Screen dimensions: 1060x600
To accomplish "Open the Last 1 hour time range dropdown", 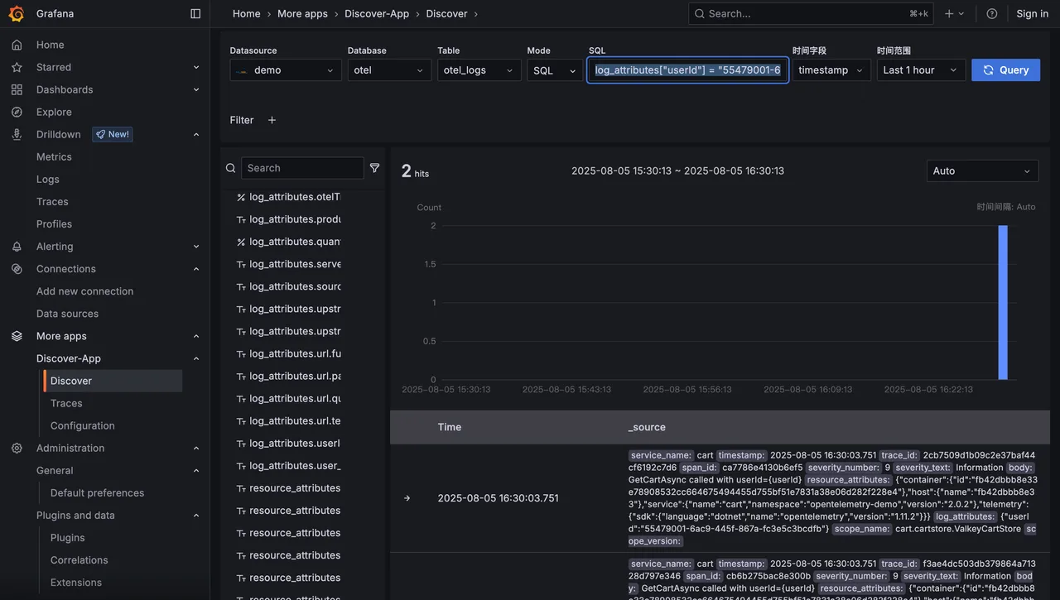I will [919, 70].
